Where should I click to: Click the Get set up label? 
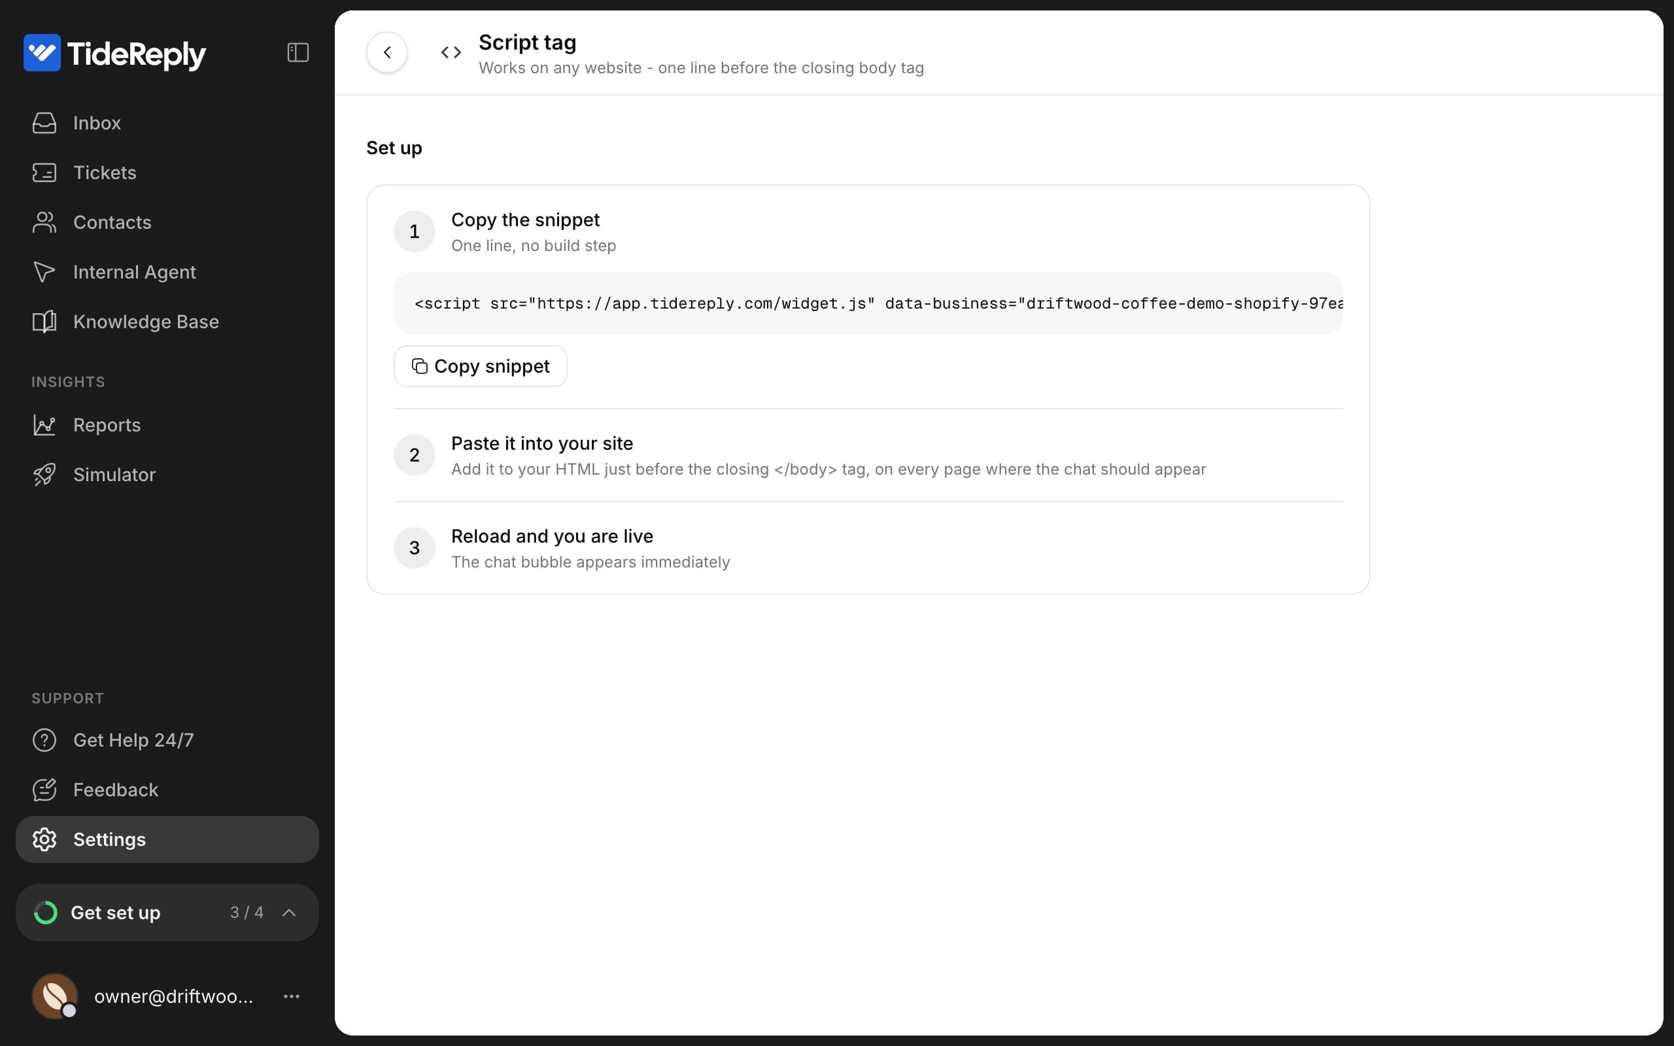click(x=116, y=913)
